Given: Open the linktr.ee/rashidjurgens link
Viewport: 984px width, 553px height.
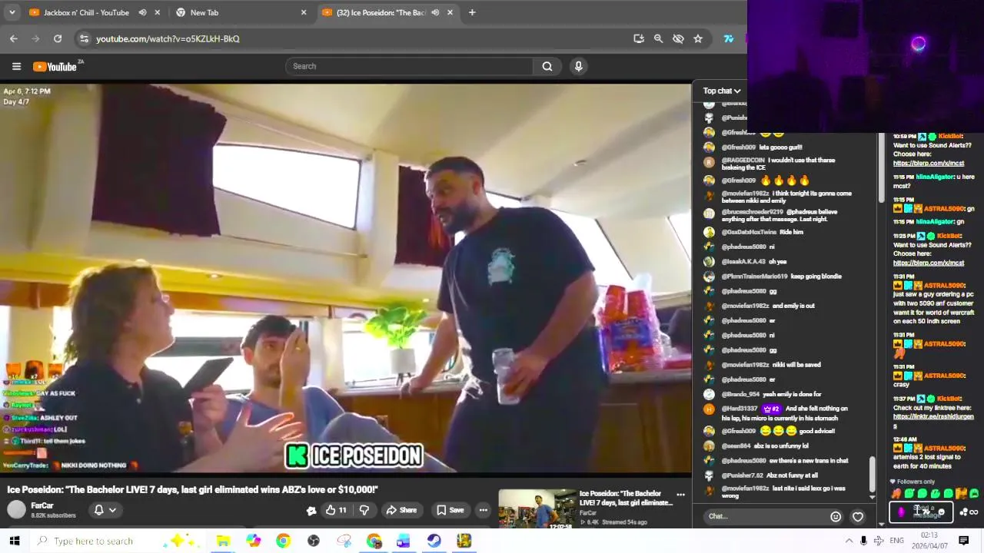Looking at the screenshot, I should coord(933,421).
